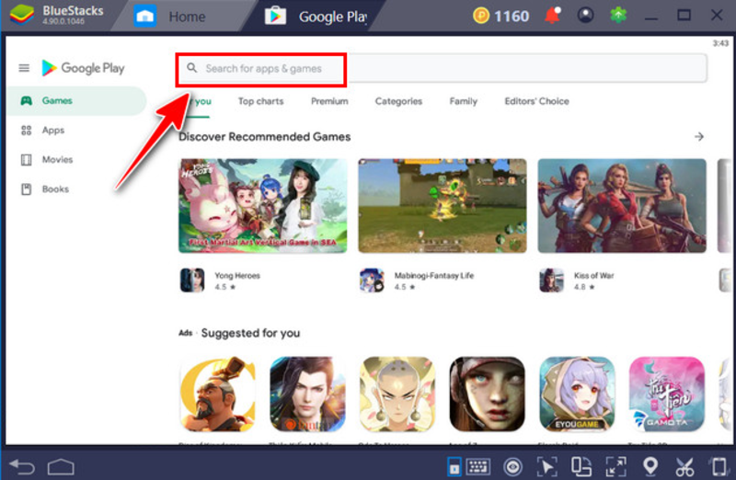Click the scissors screenshot icon
Image resolution: width=736 pixels, height=480 pixels.
[x=684, y=467]
